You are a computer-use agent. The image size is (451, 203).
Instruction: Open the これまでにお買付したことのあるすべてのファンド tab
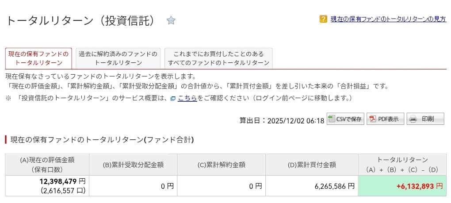click(218, 58)
